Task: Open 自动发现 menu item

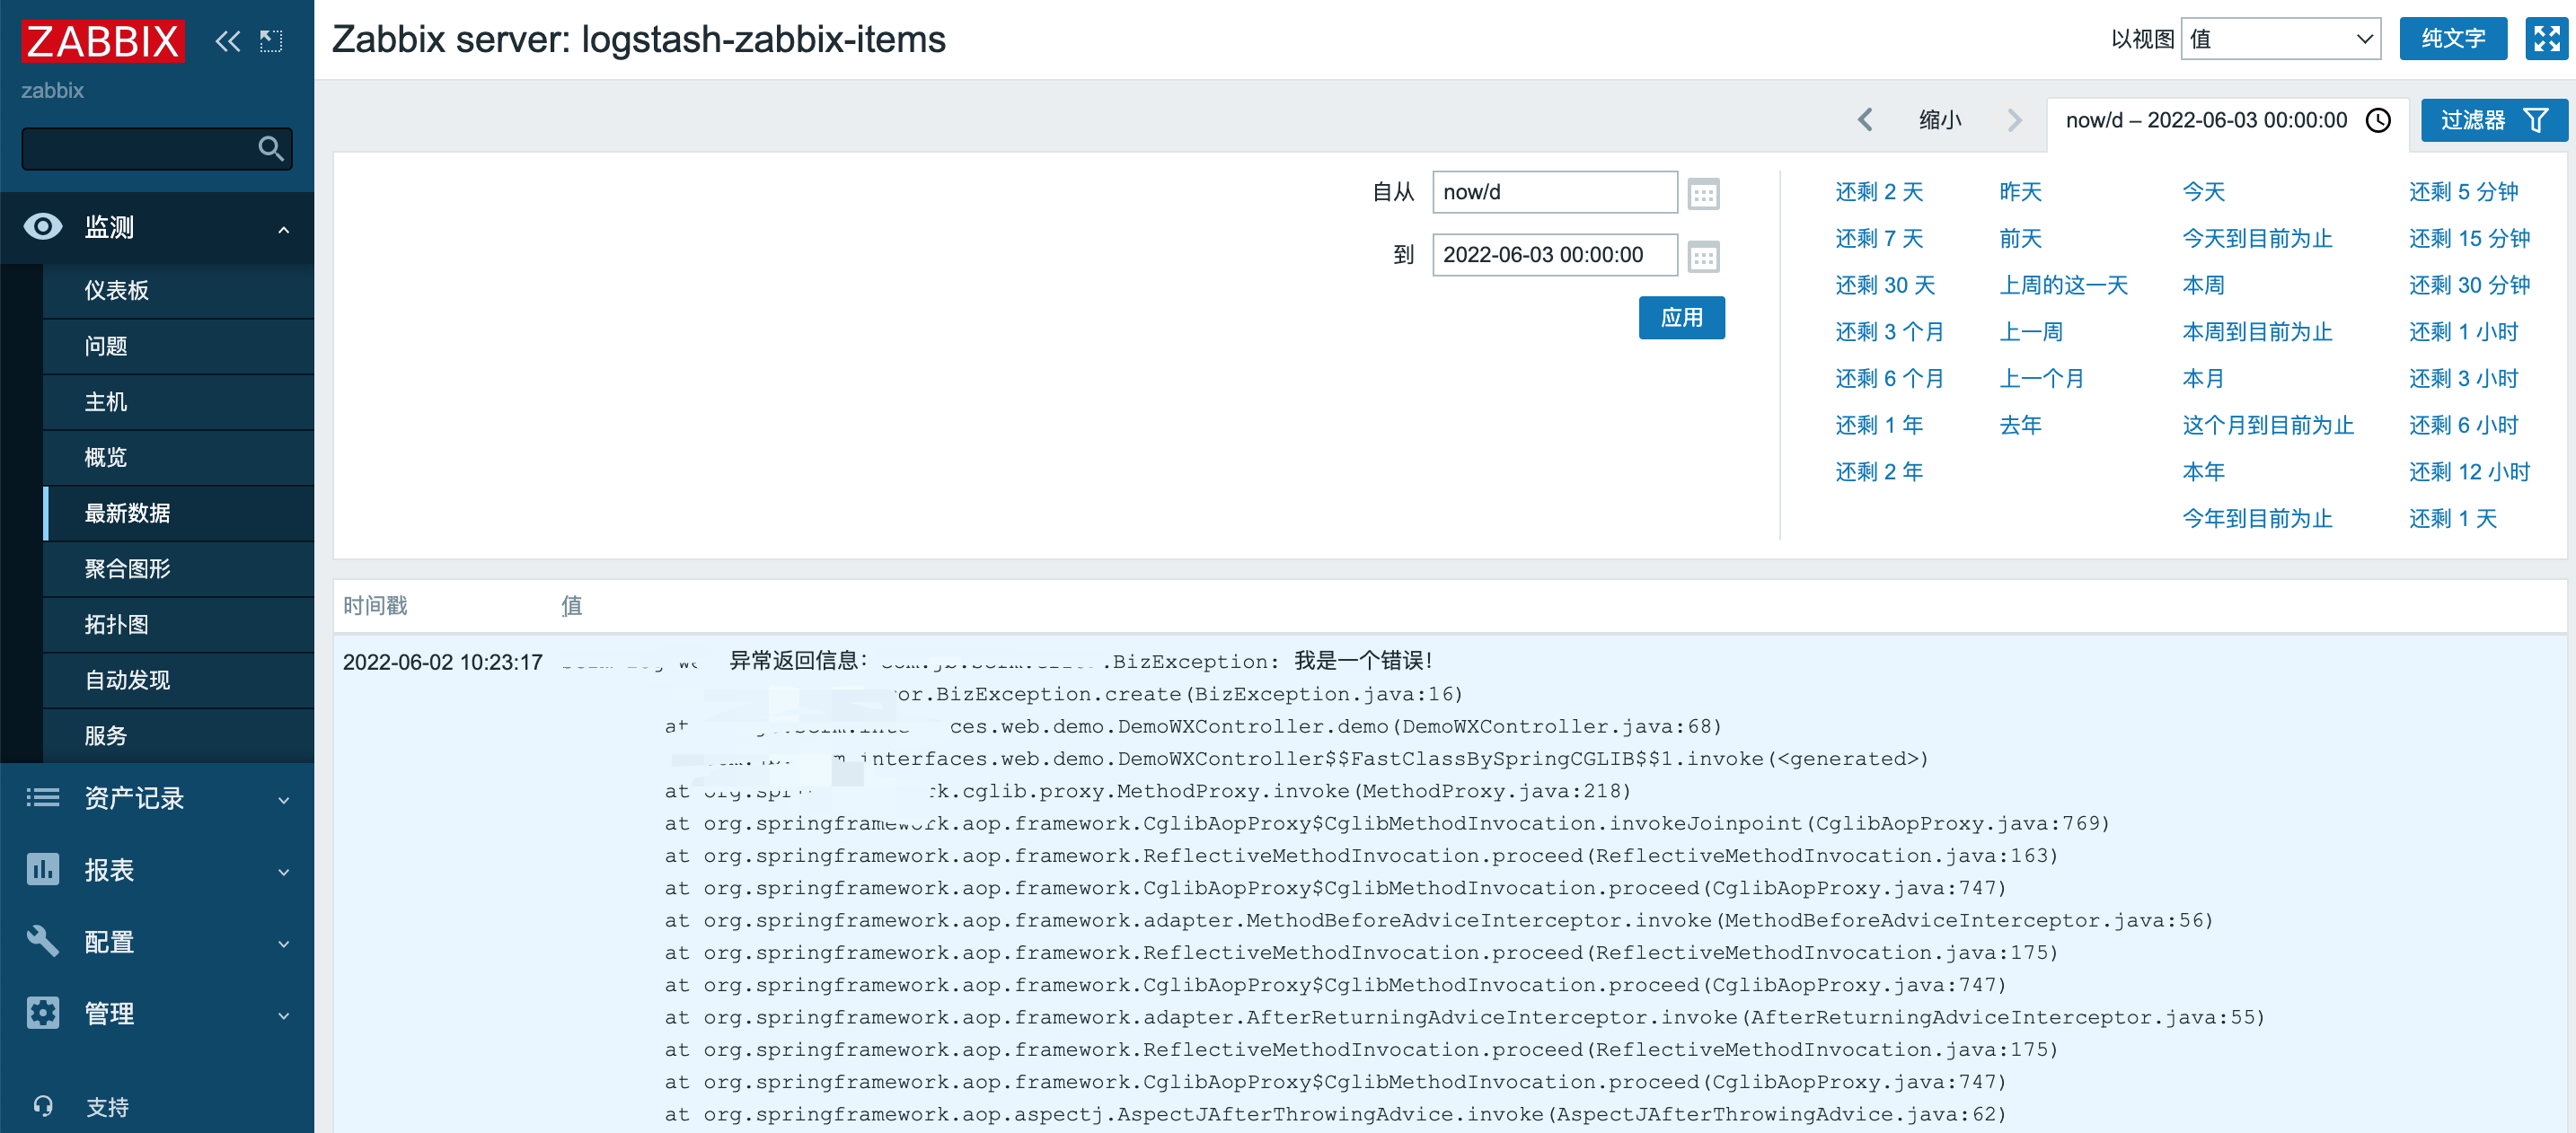Action: 178,681
